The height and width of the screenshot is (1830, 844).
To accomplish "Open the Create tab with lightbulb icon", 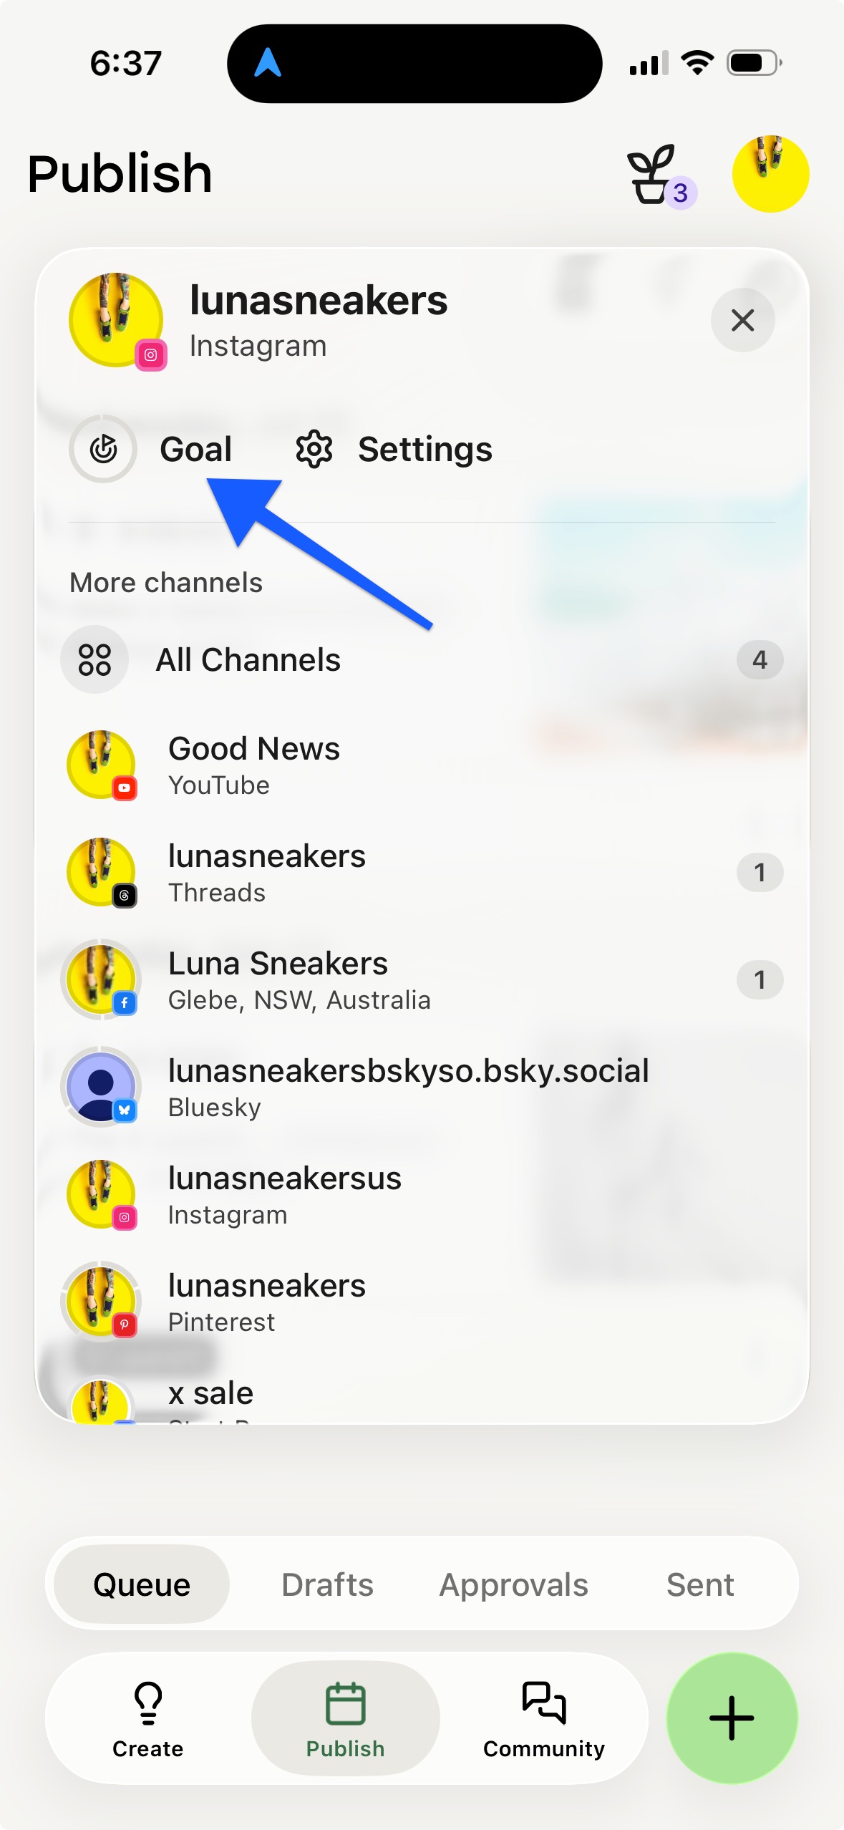I will 148,1719.
